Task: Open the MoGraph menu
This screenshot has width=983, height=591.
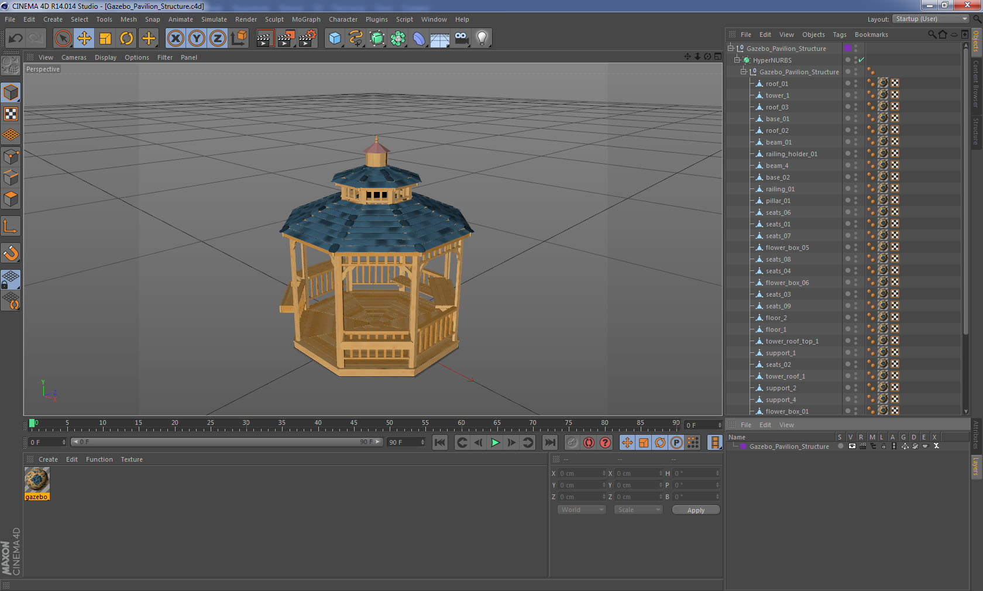Action: [306, 19]
